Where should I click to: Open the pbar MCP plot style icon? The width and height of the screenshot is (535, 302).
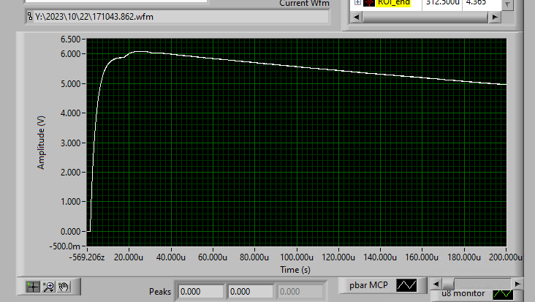pos(406,285)
